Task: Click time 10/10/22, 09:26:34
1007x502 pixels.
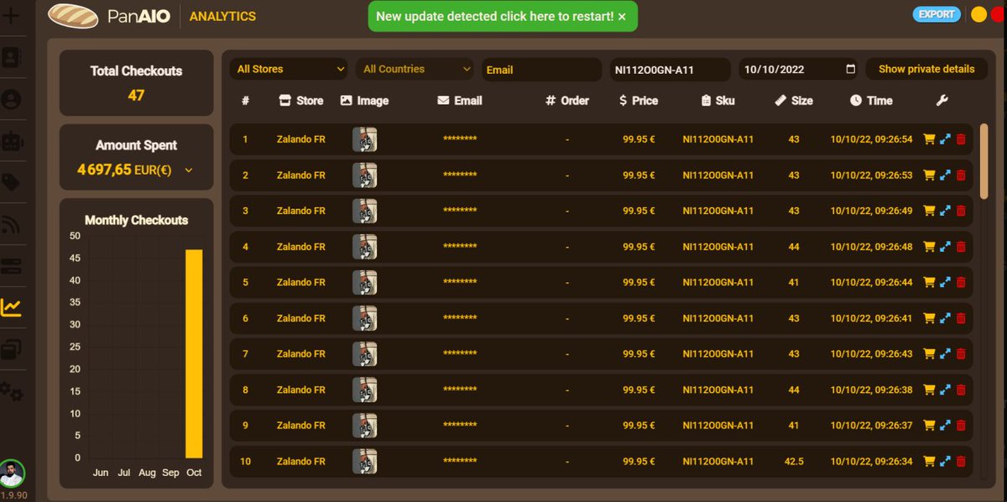Action: click(871, 461)
